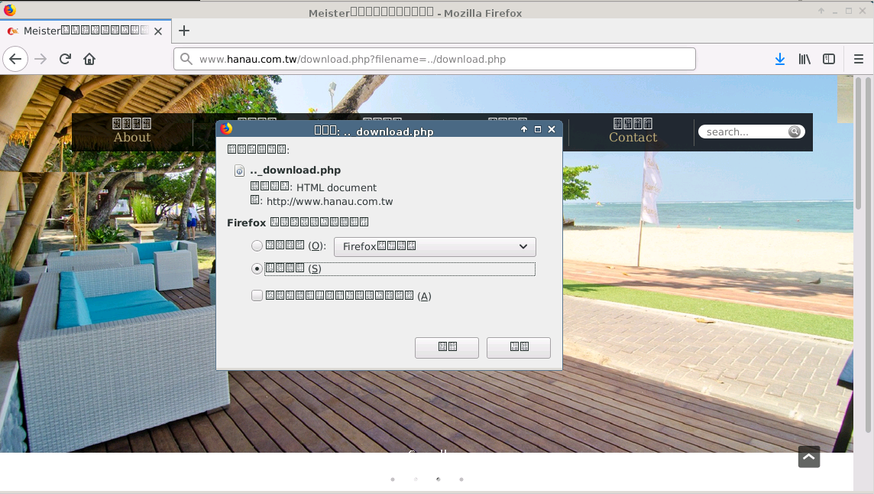
Task: Open the Library bookmarks icon
Action: [x=804, y=59]
